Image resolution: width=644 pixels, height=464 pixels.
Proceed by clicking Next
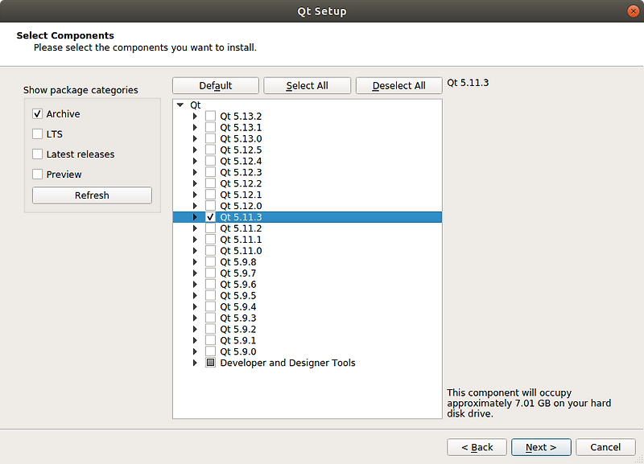point(541,447)
